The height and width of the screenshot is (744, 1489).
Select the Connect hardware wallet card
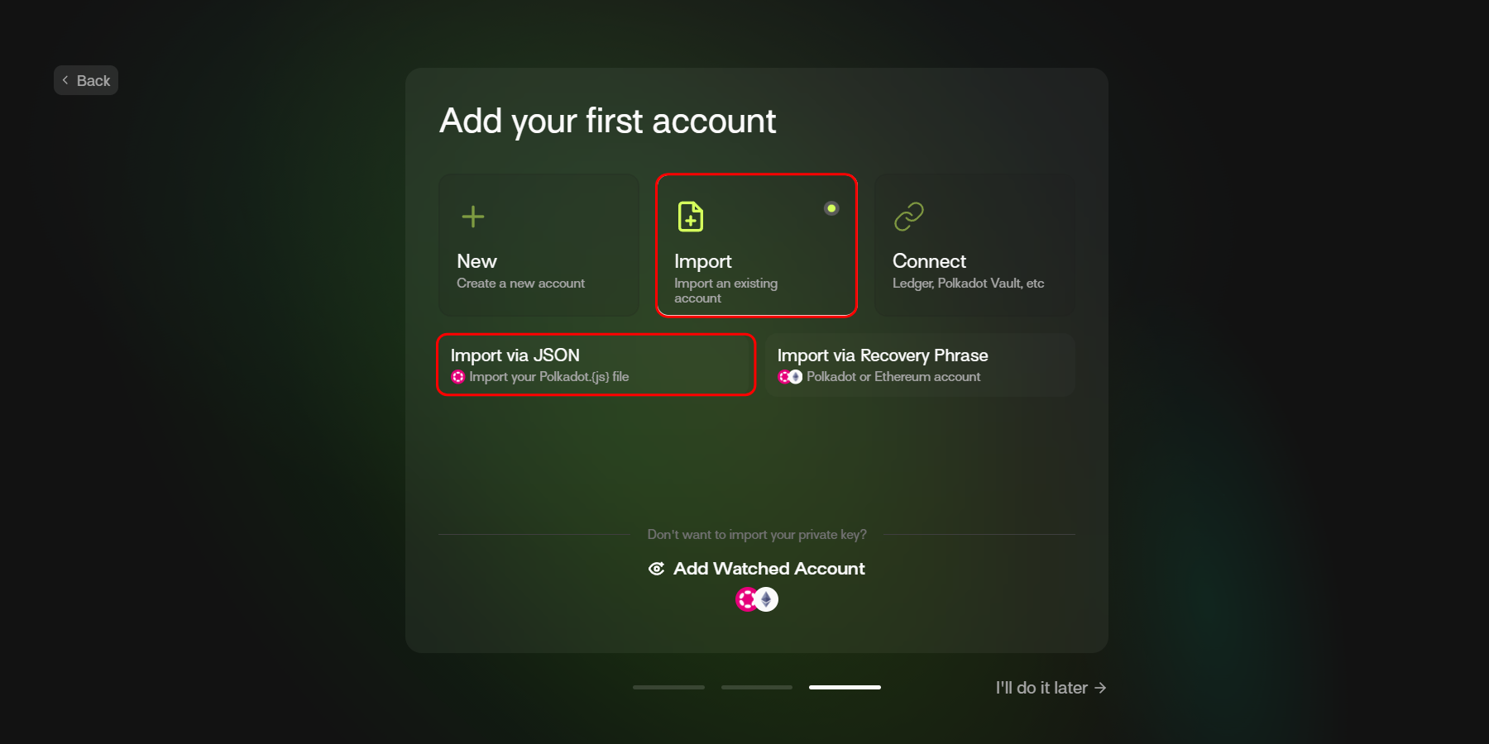pyautogui.click(x=974, y=245)
